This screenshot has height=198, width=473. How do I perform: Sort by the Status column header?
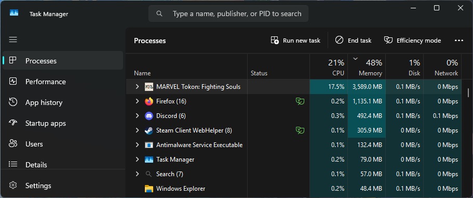278,67
